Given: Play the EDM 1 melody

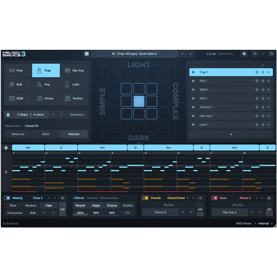Looking at the screenshot, I should point(193,90).
